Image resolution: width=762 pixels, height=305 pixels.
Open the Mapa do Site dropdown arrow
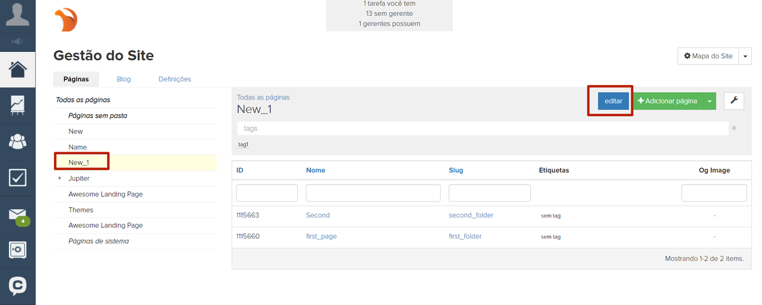click(745, 56)
